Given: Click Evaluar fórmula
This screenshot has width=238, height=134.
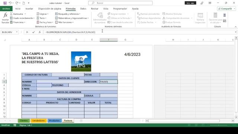Looking at the screenshot, I should pos(171,22).
